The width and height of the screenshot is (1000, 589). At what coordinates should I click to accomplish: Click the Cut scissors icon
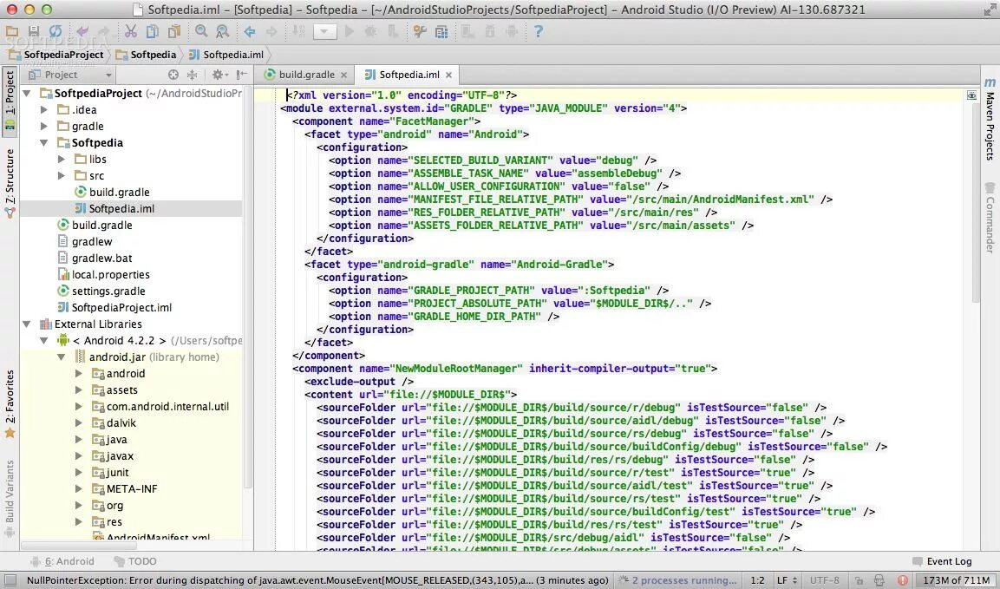(x=131, y=31)
